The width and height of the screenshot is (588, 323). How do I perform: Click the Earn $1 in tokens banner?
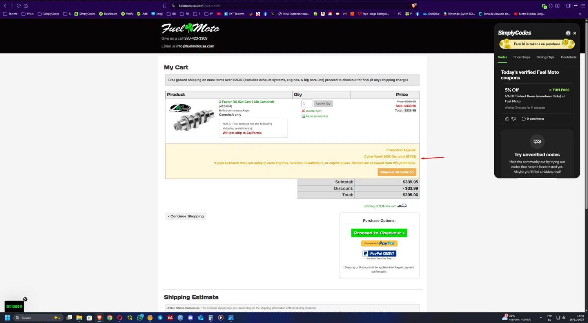click(x=537, y=44)
